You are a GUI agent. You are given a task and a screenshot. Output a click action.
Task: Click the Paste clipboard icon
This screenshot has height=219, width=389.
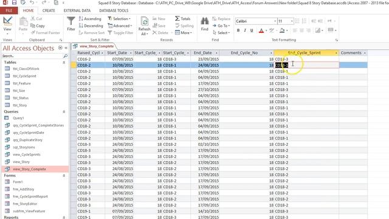[23, 24]
